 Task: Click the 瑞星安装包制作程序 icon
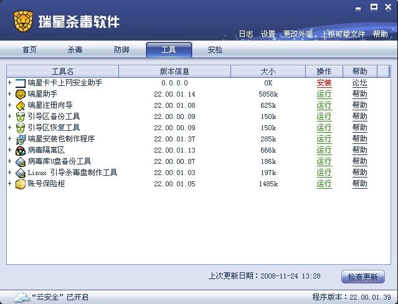pyautogui.click(x=21, y=139)
